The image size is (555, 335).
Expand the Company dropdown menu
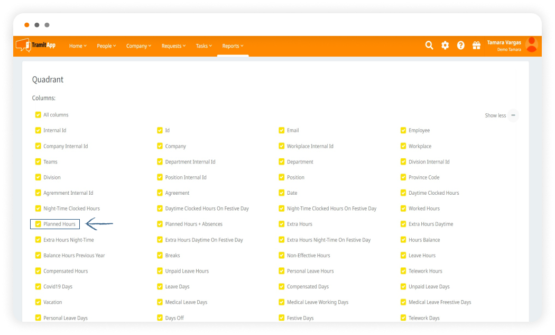[138, 46]
